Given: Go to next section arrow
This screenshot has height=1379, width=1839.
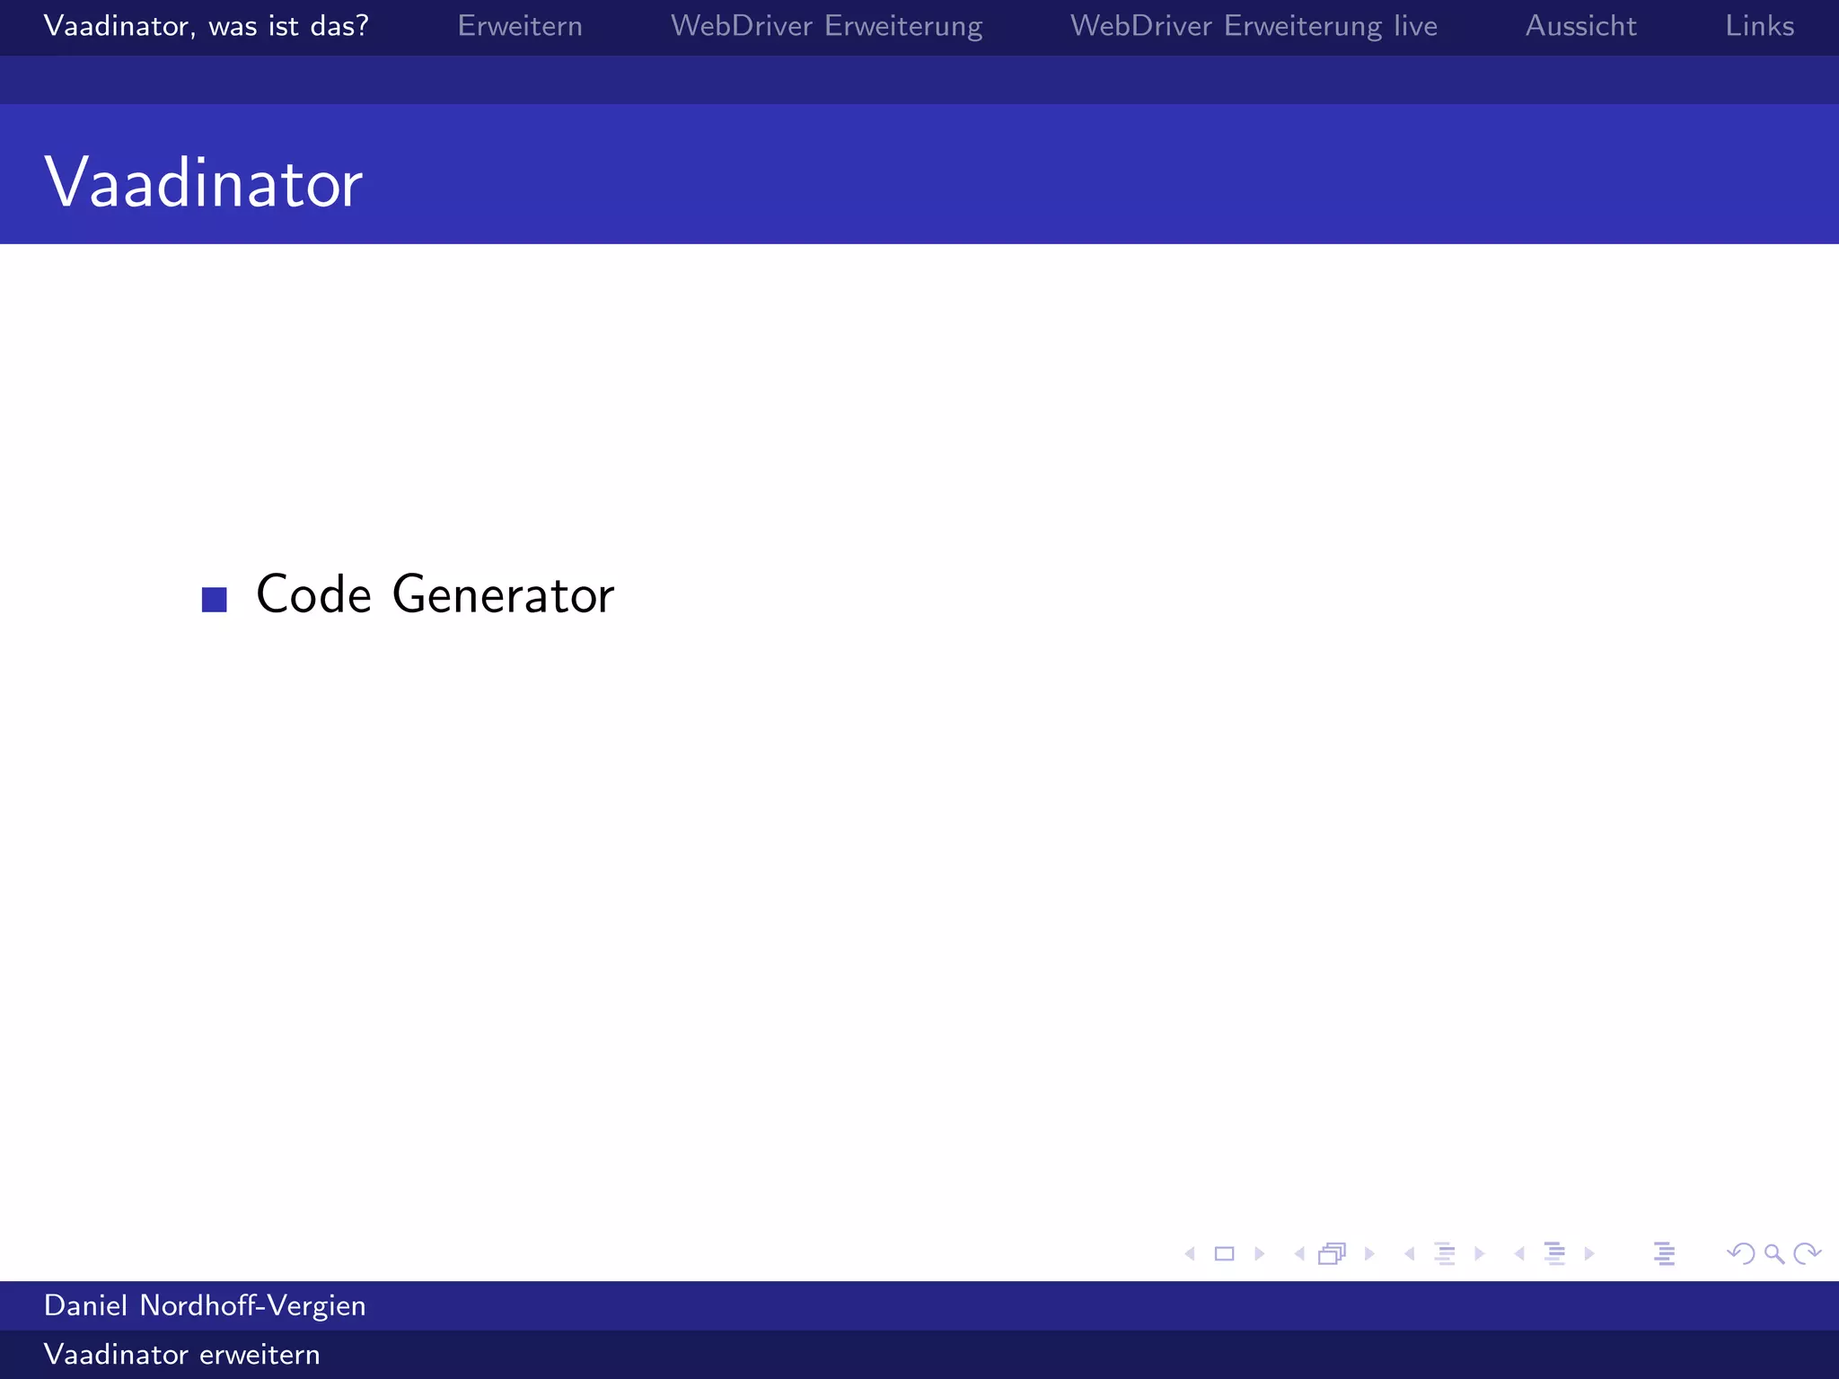Looking at the screenshot, I should click(x=1589, y=1253).
